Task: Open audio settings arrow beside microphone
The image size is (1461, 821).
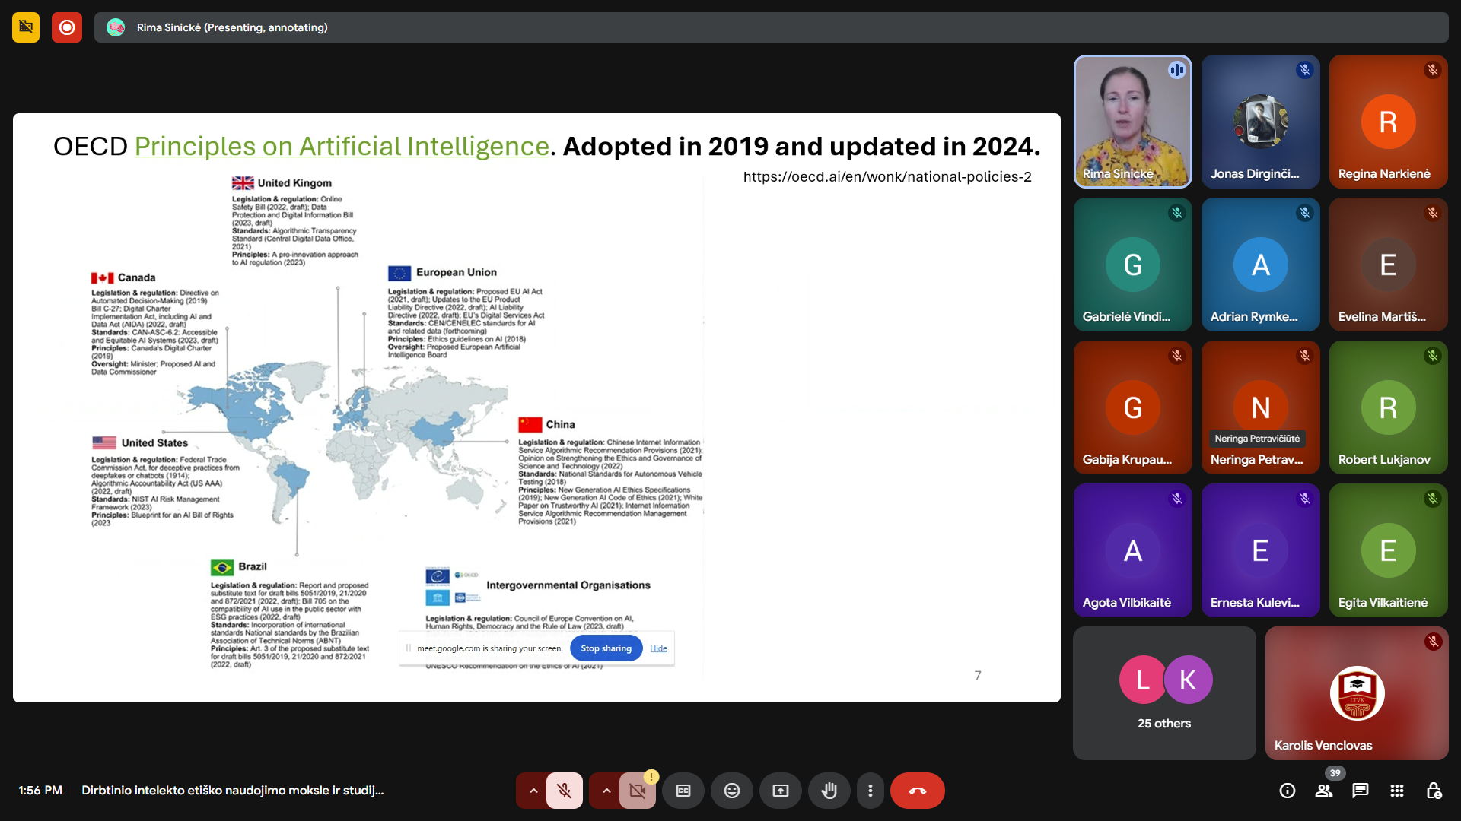Action: [x=533, y=791]
